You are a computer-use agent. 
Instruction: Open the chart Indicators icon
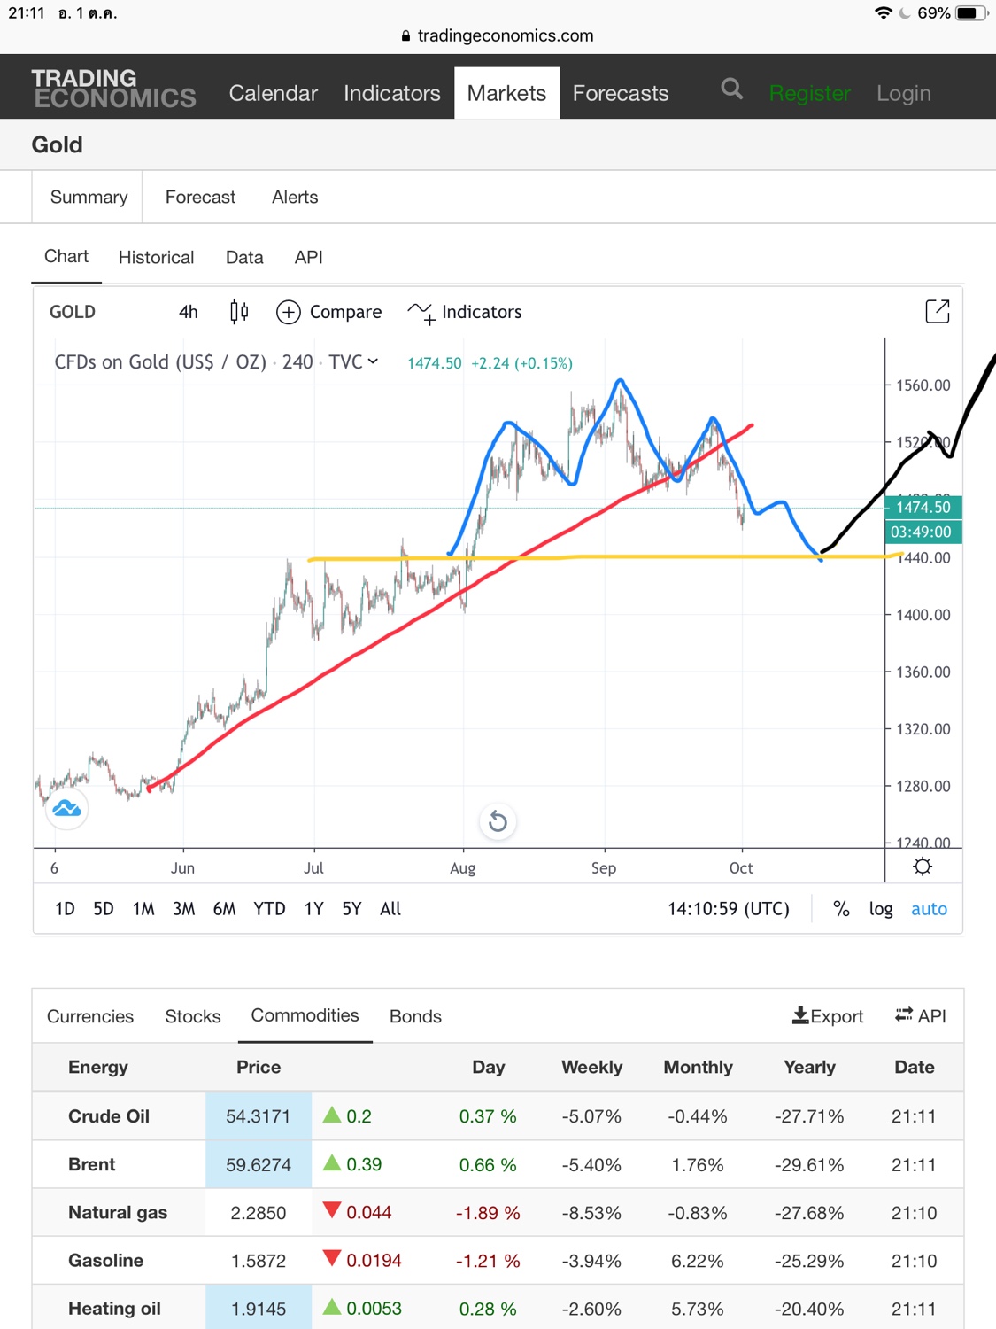click(x=421, y=312)
